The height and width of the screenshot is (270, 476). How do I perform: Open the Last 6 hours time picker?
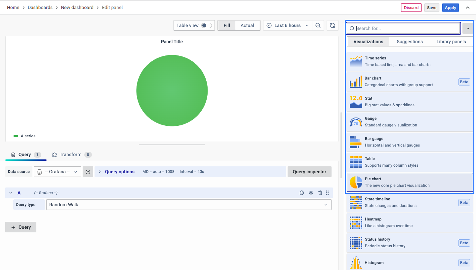pyautogui.click(x=287, y=25)
